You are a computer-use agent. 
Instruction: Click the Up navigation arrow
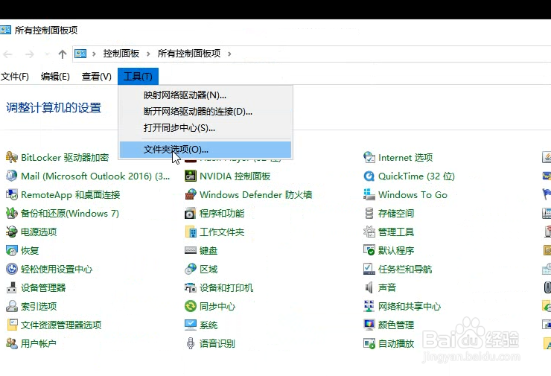click(x=63, y=54)
